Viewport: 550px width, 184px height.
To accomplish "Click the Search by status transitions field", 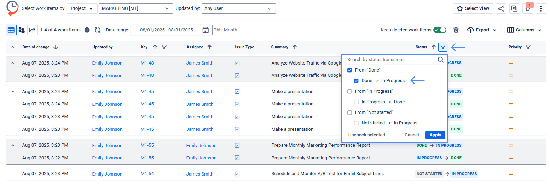I will [391, 60].
